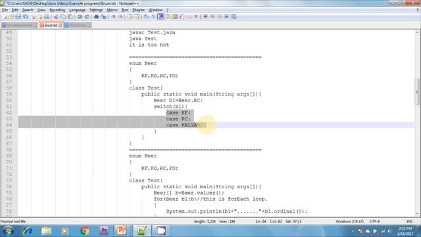Toggle synchronized horizontal scrolling

[x=137, y=16]
